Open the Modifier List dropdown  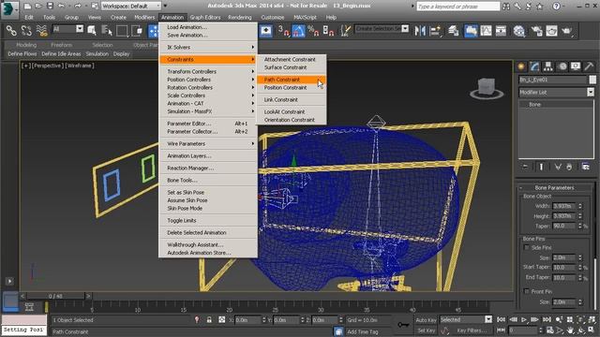[x=556, y=92]
